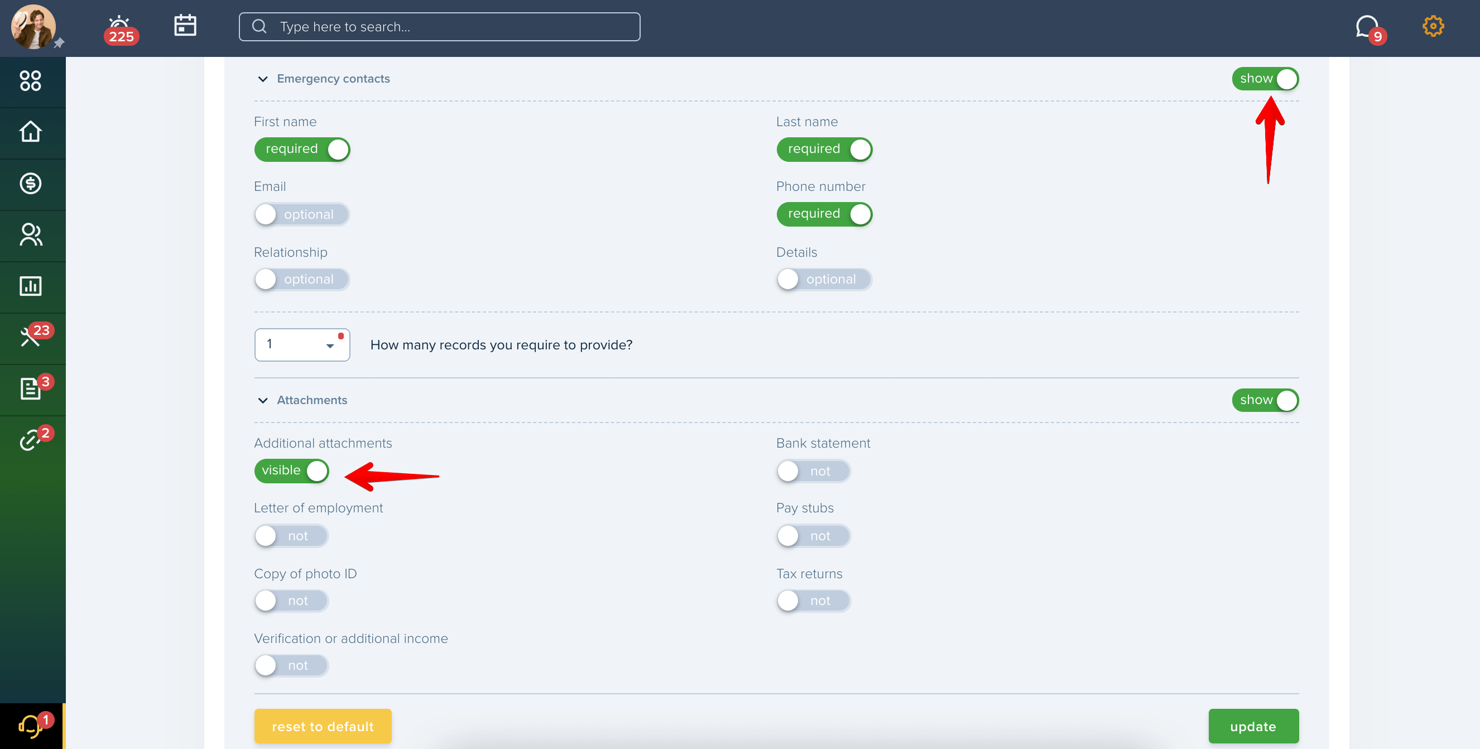Open the dollar accounting icon in sidebar

[x=31, y=183]
